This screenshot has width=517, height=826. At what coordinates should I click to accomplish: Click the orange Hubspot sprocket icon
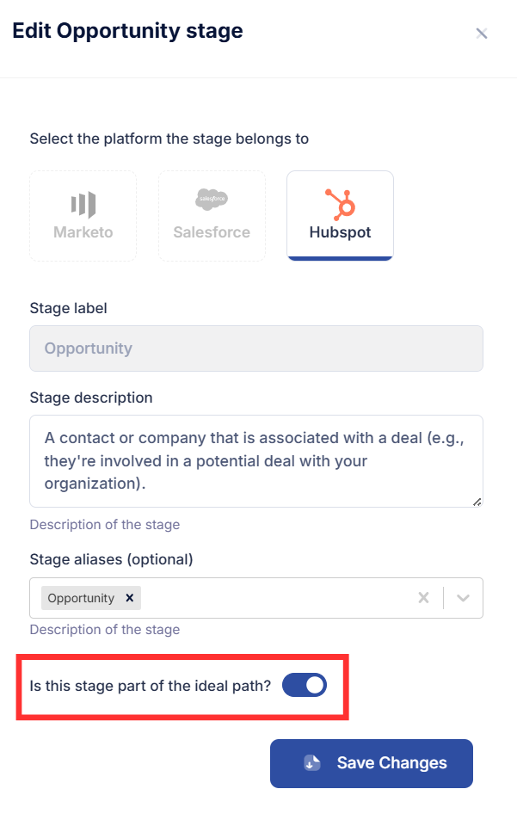340,205
